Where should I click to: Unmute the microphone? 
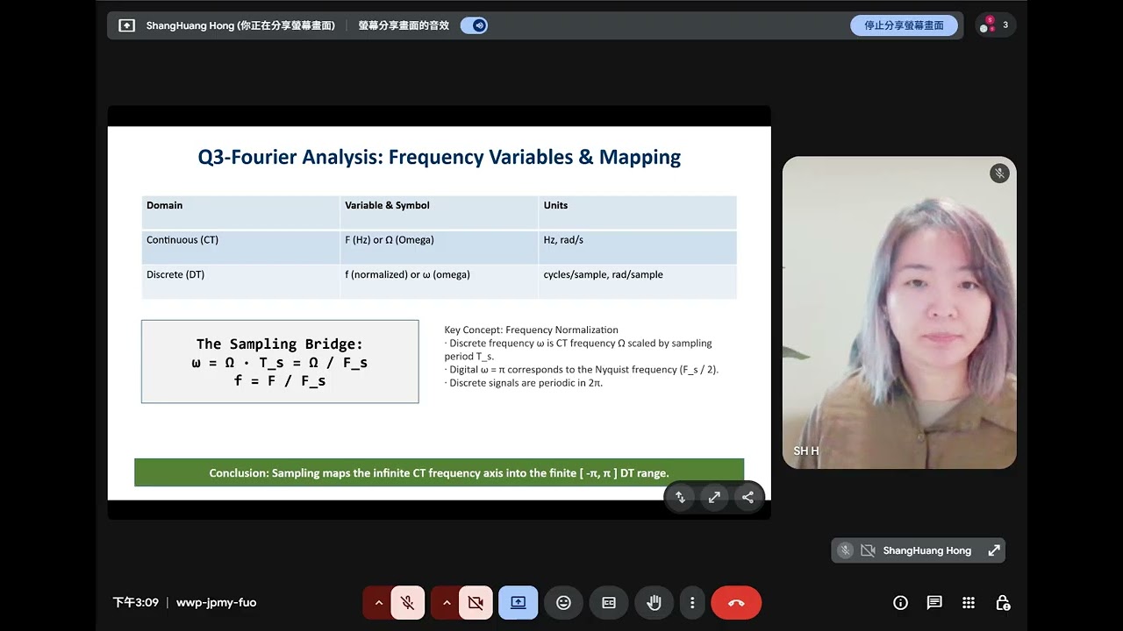pyautogui.click(x=408, y=602)
